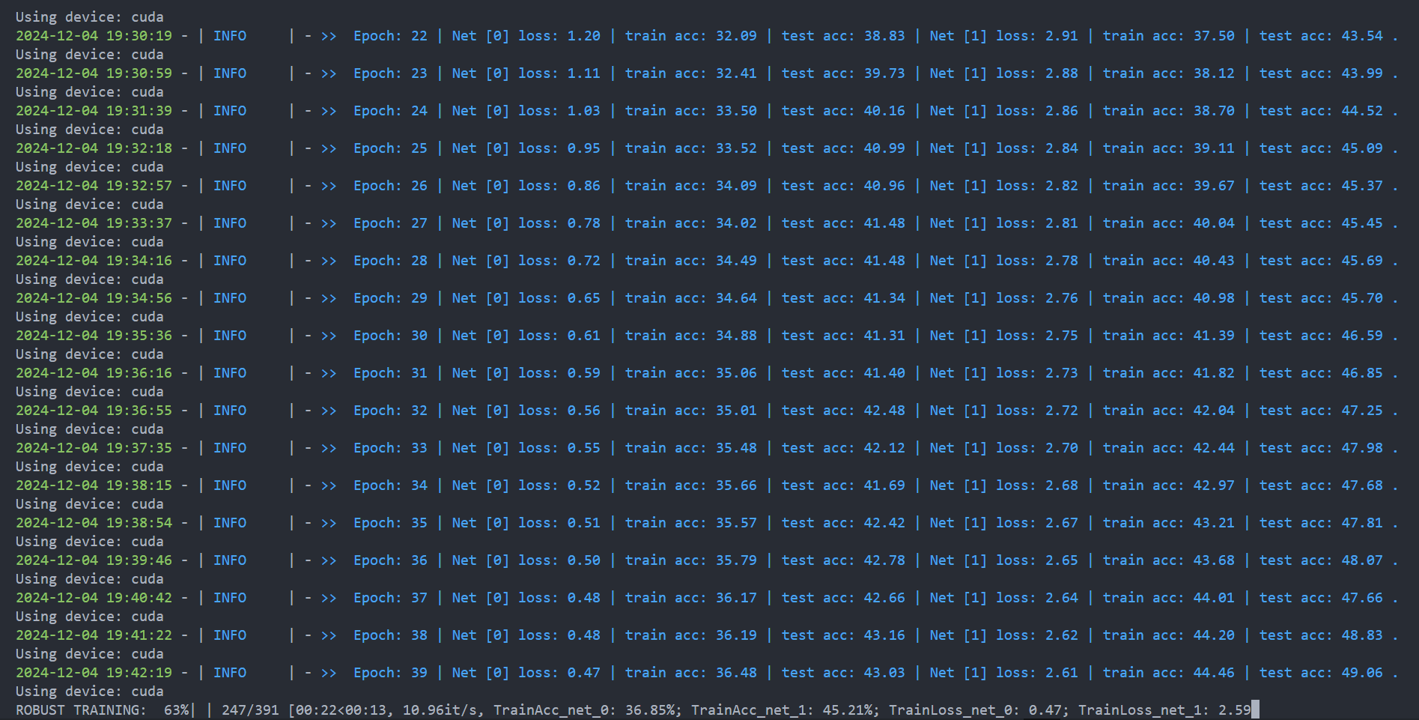Click timestamp 2024-12-04 19:39:46
Image resolution: width=1419 pixels, height=720 pixels.
point(94,560)
